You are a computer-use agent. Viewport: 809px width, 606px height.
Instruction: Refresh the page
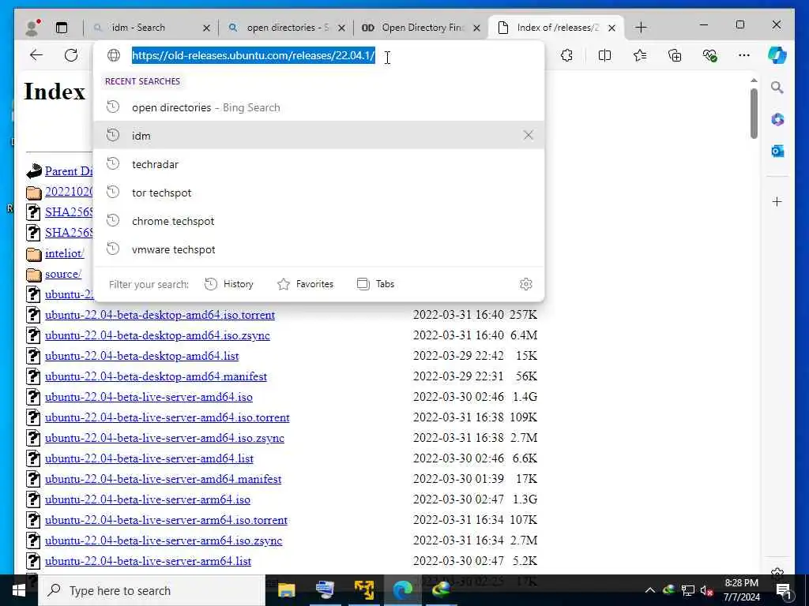pyautogui.click(x=71, y=55)
